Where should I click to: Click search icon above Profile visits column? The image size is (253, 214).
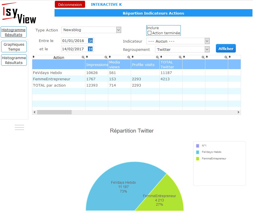coord(157,57)
